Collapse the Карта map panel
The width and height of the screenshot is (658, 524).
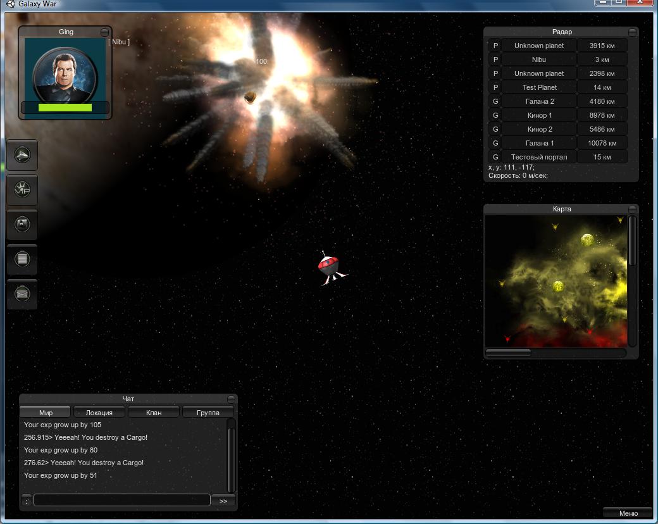pos(632,209)
